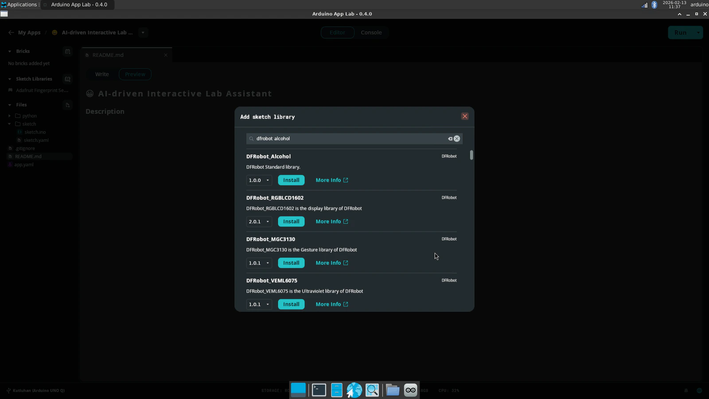This screenshot has width=709, height=399.
Task: Switch README to Preview mode
Action: [135, 74]
